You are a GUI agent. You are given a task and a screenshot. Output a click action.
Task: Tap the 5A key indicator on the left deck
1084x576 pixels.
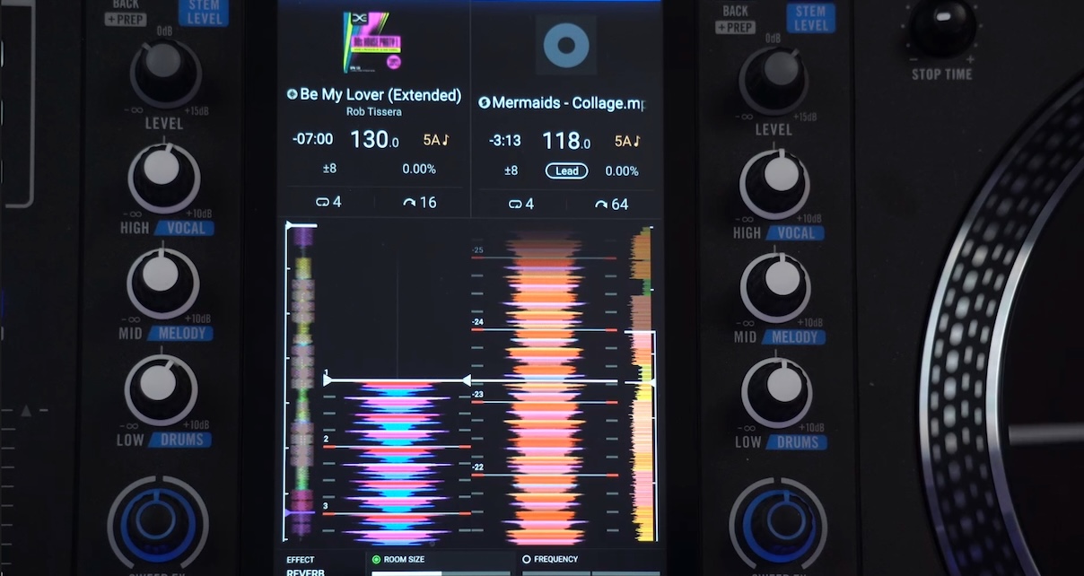pos(436,140)
